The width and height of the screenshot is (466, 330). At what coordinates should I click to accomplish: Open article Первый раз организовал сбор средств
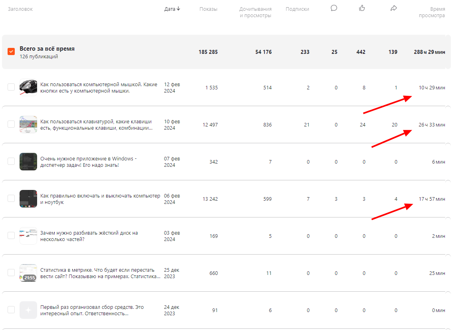pos(92,310)
